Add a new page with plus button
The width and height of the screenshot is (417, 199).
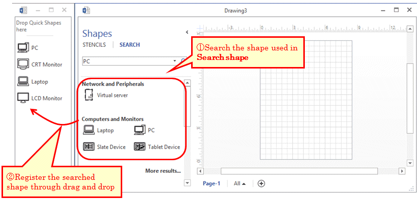[x=262, y=183]
